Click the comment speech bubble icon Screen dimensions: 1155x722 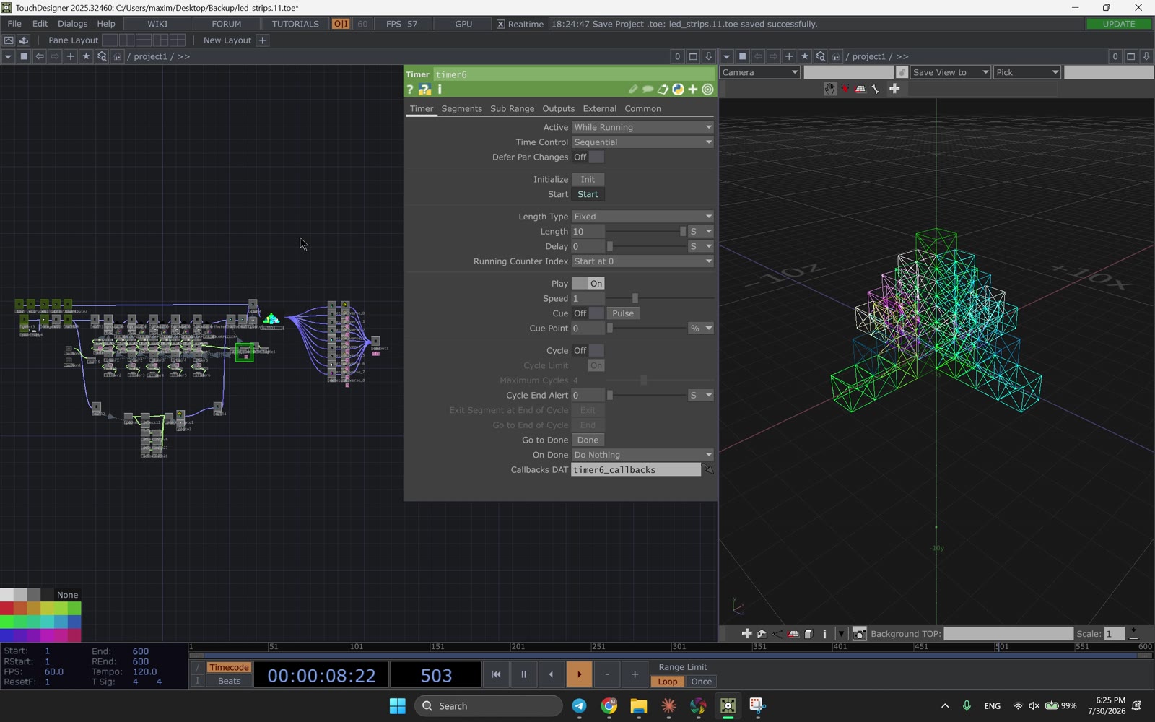click(648, 90)
